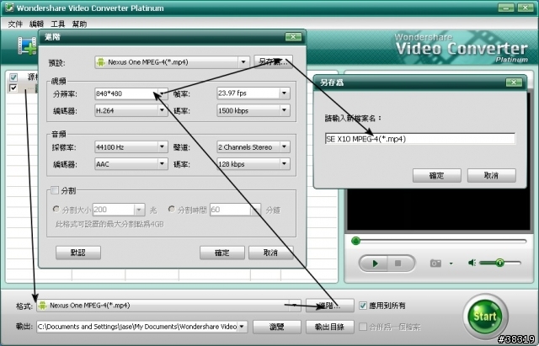Image resolution: width=539 pixels, height=346 pixels.
Task: Select the 分割時間 radio button
Action: click(172, 209)
